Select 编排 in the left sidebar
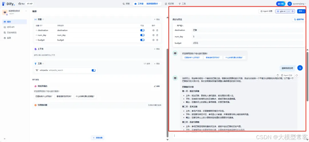309x142 pixels. coord(14,22)
